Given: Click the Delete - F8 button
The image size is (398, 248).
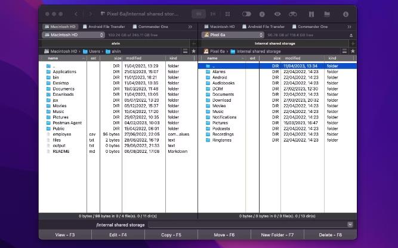Looking at the screenshot, I should point(330,235).
